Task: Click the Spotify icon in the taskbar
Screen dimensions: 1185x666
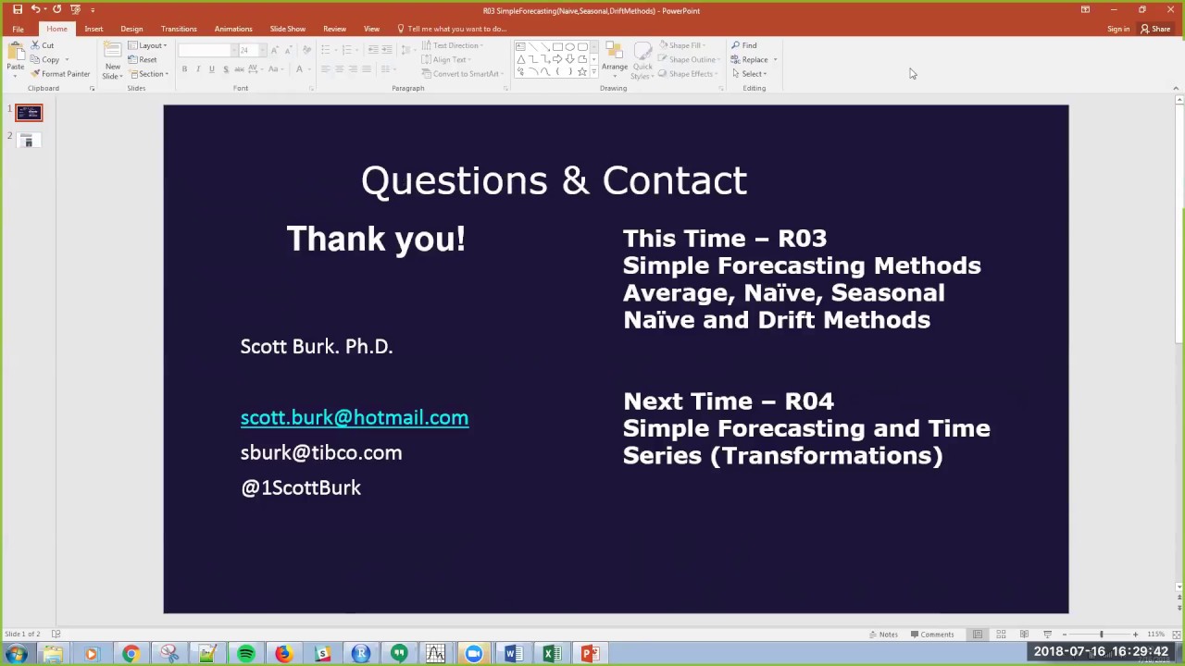Action: (245, 654)
